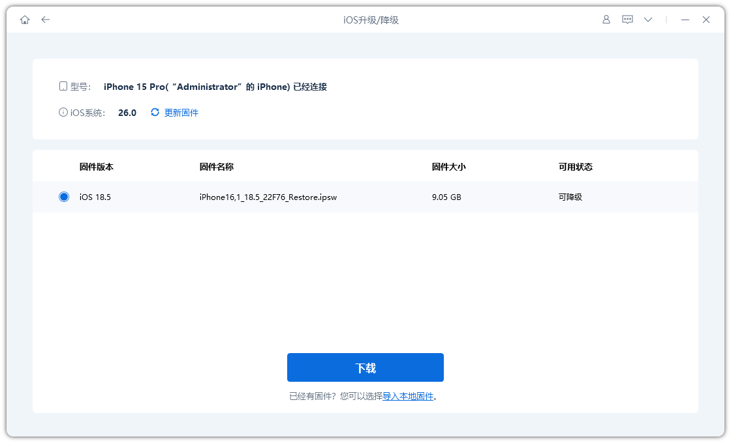Click the back arrow icon
This screenshot has height=443, width=731.
pos(45,20)
